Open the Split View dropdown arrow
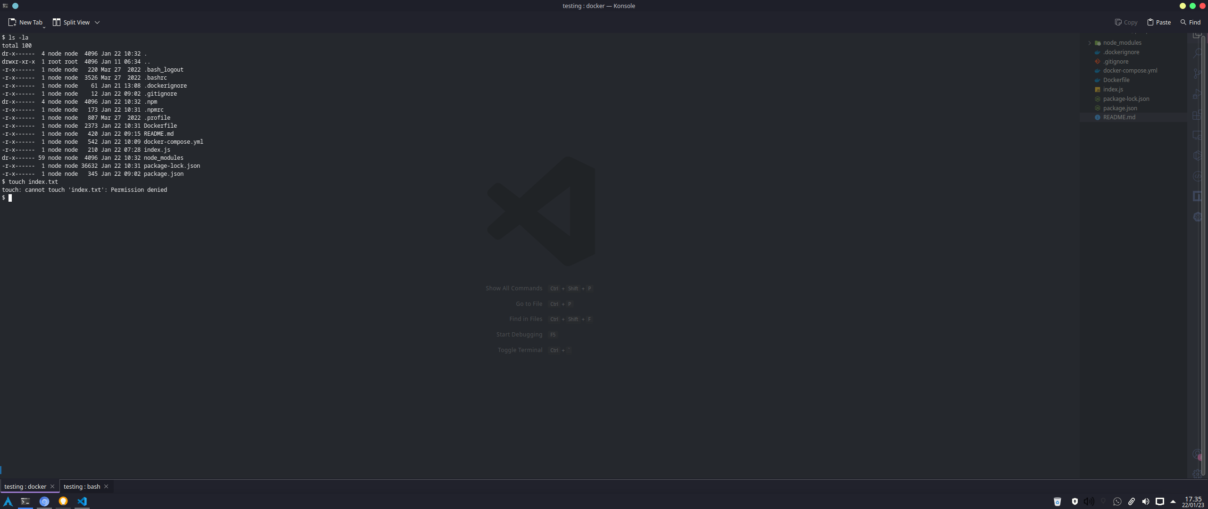1208x509 pixels. [x=97, y=22]
